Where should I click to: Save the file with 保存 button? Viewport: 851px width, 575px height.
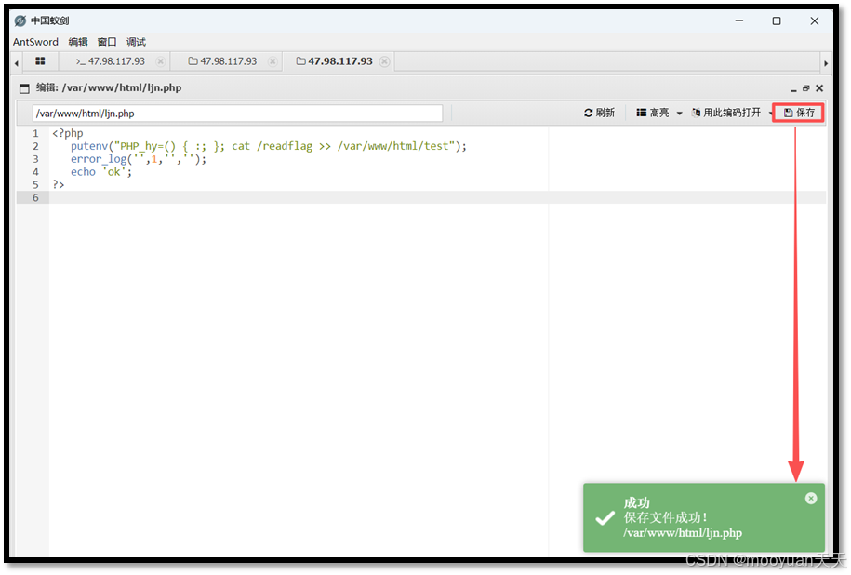click(799, 113)
